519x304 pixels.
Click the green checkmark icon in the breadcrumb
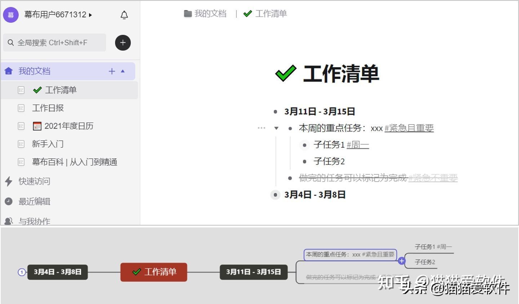248,13
